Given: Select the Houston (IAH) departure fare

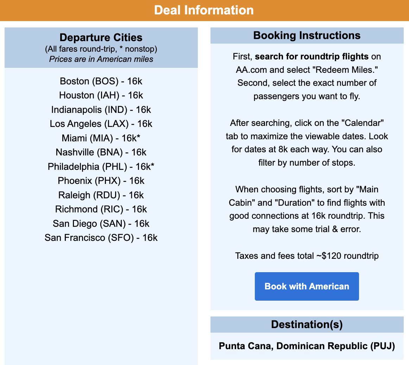Looking at the screenshot, I should point(101,95).
